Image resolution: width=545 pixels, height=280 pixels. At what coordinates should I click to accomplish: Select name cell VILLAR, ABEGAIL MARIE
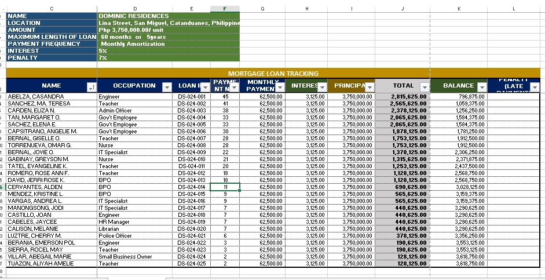click(52, 257)
